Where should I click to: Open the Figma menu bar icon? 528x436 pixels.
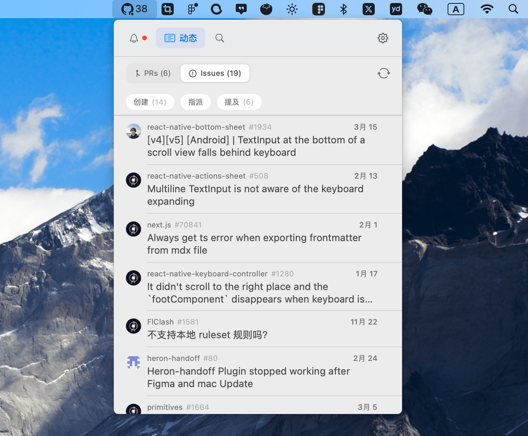tap(192, 9)
